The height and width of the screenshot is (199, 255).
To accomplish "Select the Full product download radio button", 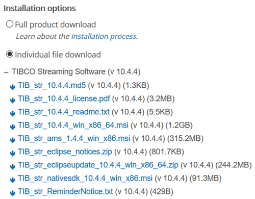I will [x=10, y=24].
